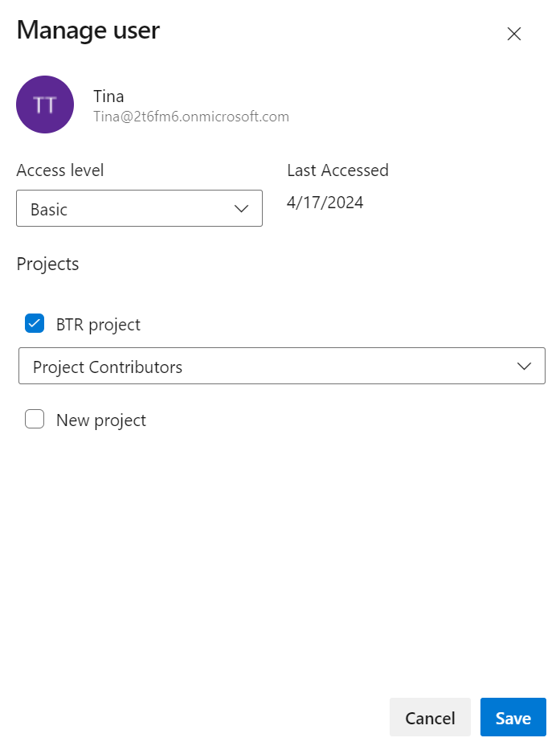The image size is (560, 746).
Task: Click the chevron beside Project Contributors
Action: click(525, 367)
